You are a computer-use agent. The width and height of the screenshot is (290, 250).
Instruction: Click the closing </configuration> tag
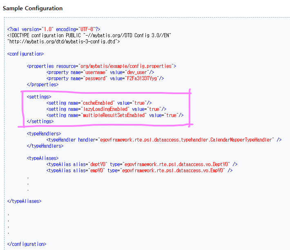27,244
